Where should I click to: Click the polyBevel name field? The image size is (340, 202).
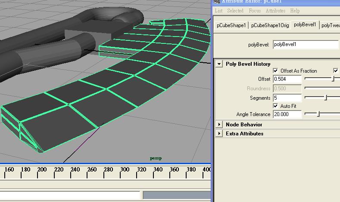306,45
